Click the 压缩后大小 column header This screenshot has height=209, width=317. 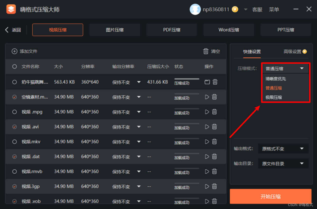[x=158, y=67]
